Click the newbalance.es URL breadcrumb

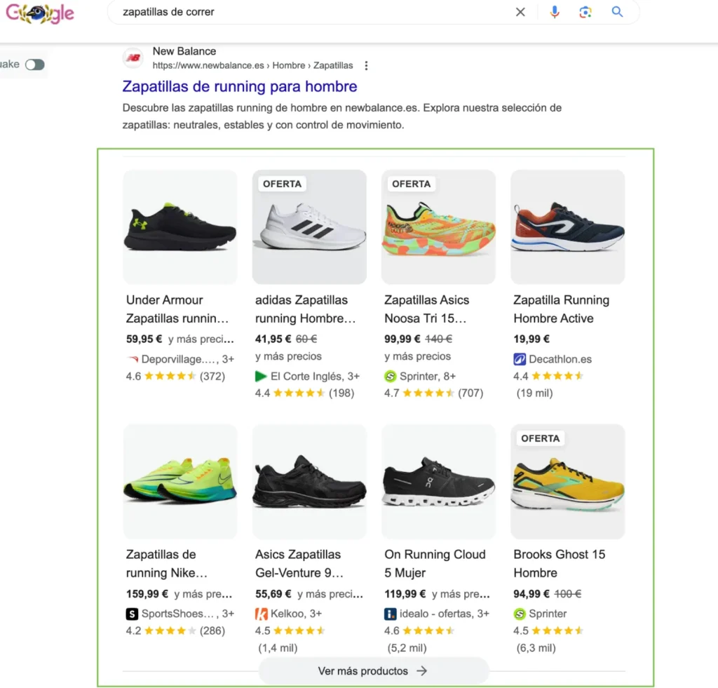[x=252, y=65]
